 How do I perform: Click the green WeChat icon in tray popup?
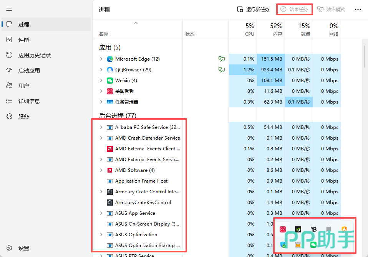click(313, 245)
